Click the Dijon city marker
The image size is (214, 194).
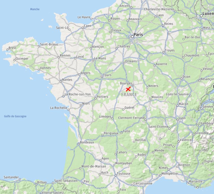(x=181, y=78)
